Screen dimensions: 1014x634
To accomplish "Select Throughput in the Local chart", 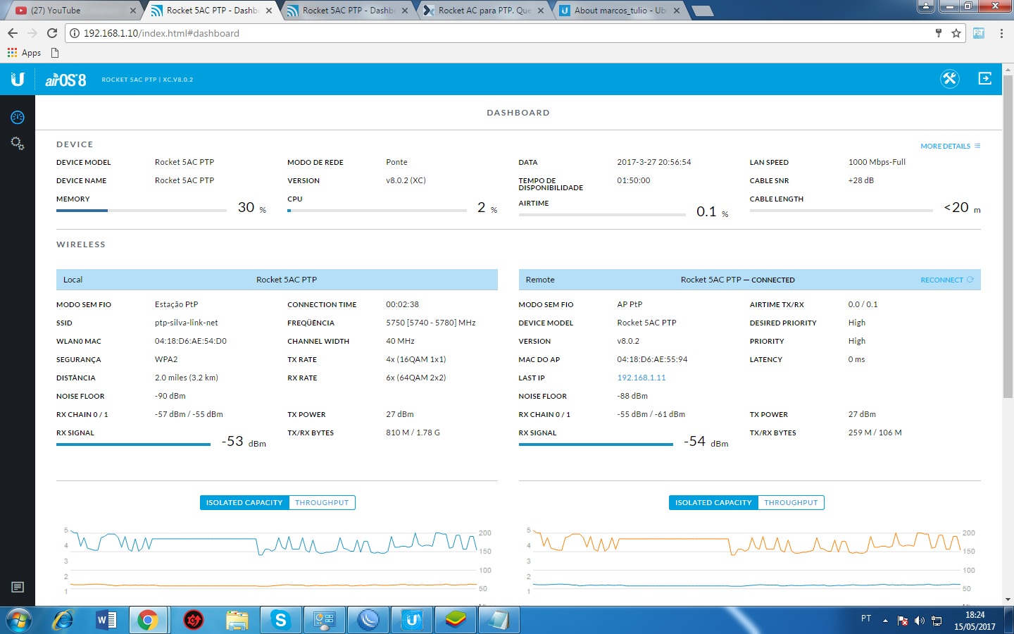I will [x=322, y=503].
